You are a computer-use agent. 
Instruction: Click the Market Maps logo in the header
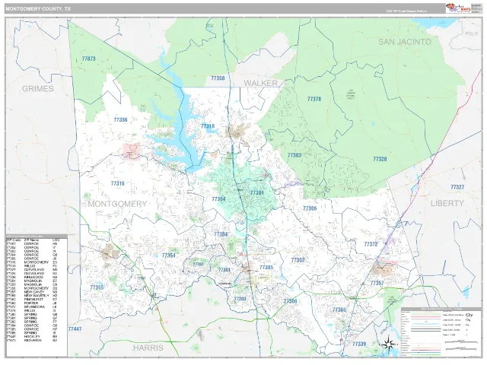point(458,8)
